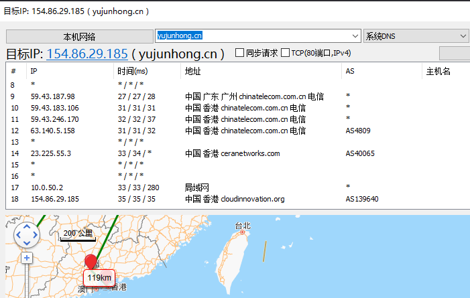Toggle the TCP(80端口,IPv4) checkbox
Screen dimensions: 470x298
coord(285,54)
